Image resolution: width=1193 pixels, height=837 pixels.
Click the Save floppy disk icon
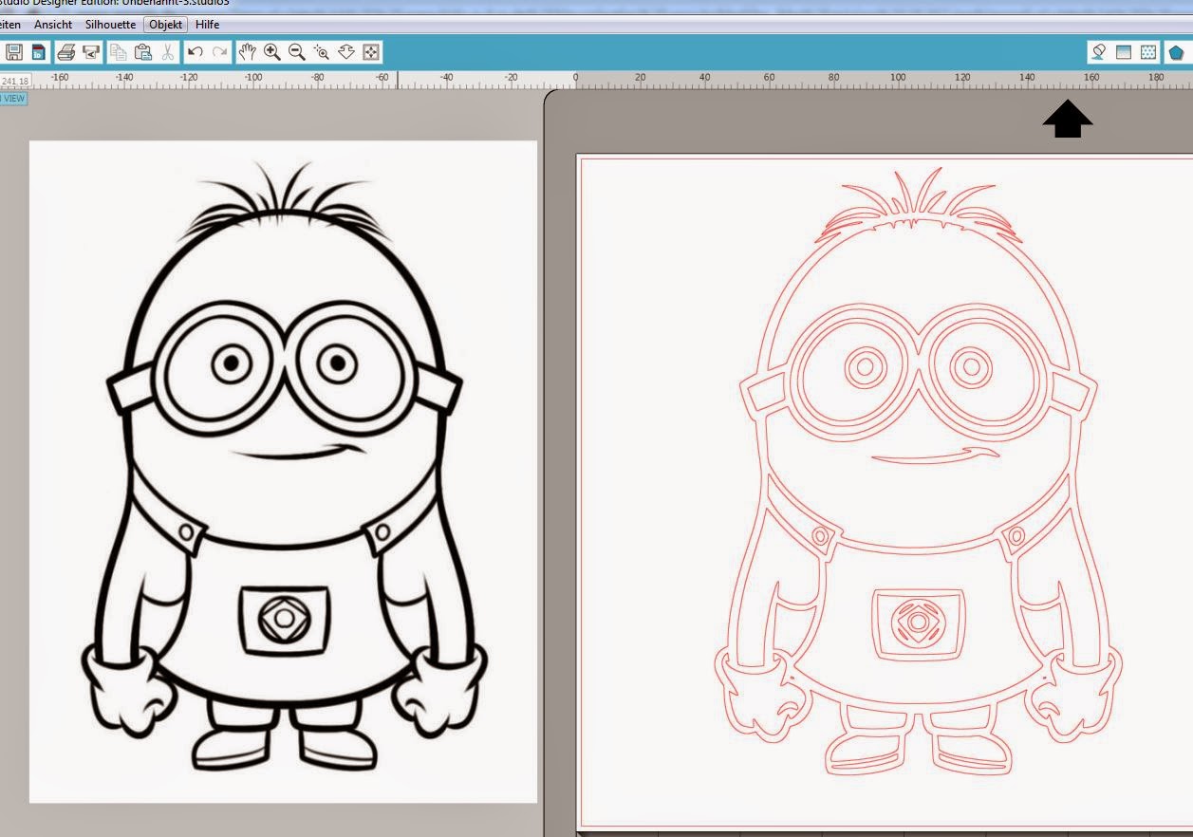13,51
